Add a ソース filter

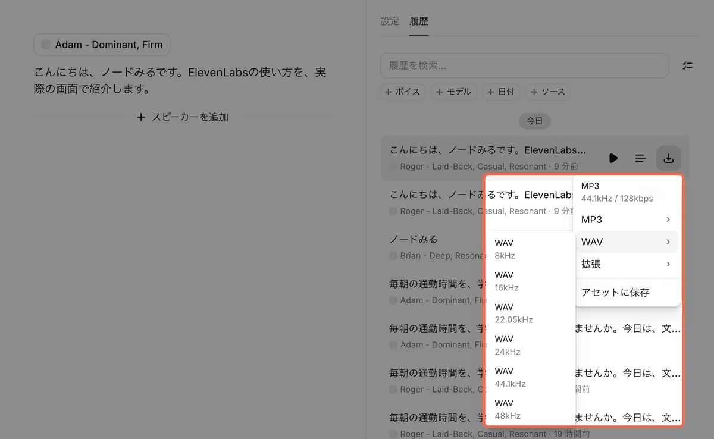pyautogui.click(x=548, y=92)
